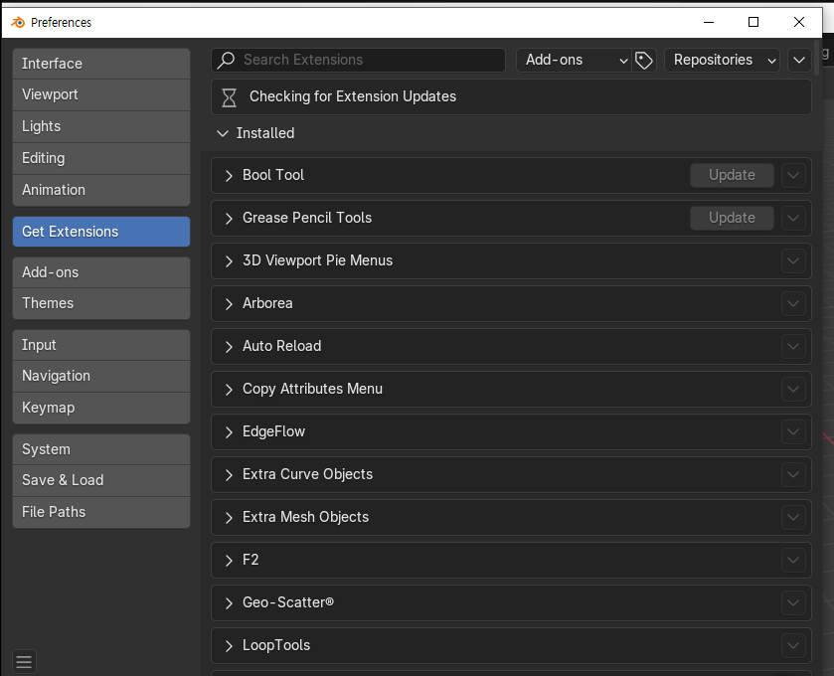
Task: Open the Repositories dropdown
Action: tap(724, 60)
